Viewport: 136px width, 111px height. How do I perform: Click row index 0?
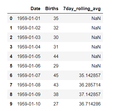click(11, 18)
